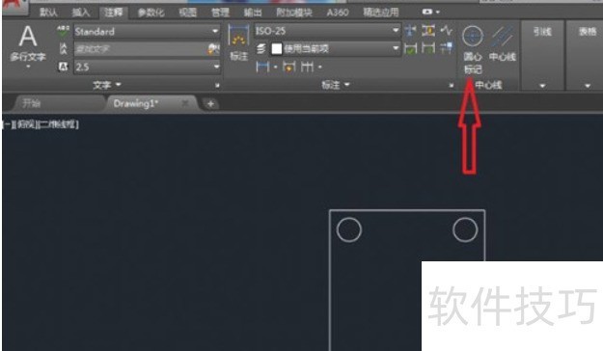Open ribbon minimize dropdown arrow next to A360 row
603x351 pixels.
click(438, 12)
